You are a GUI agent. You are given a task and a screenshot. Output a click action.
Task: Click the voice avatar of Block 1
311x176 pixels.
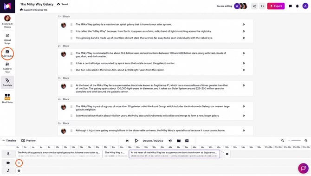click(64, 25)
